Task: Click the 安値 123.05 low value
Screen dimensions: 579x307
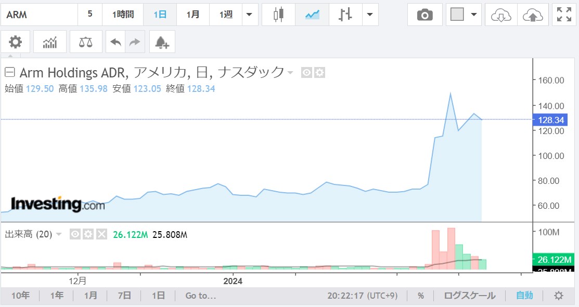Action: click(137, 89)
